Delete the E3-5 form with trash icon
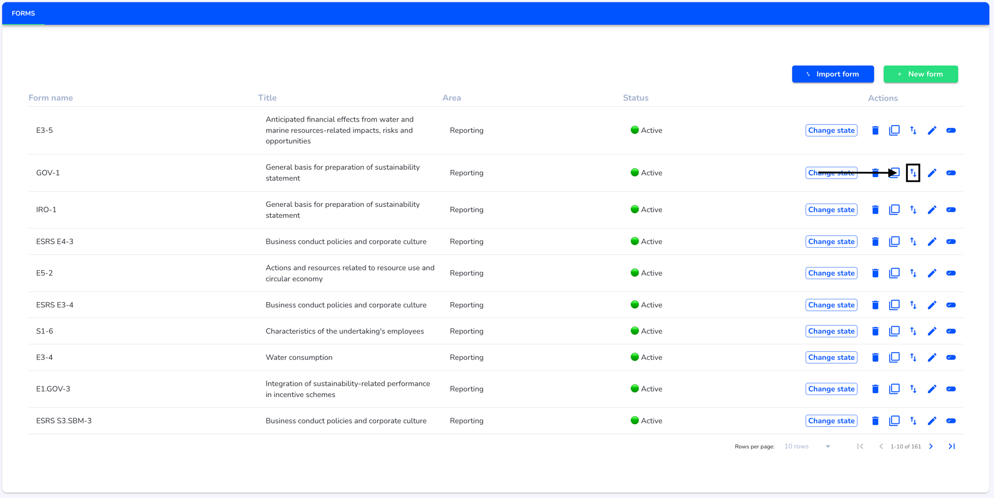 (875, 130)
